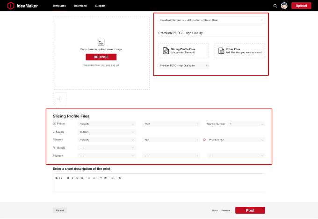This screenshot has width=318, height=219.
Task: Open the Templates menu
Action: click(x=59, y=6)
